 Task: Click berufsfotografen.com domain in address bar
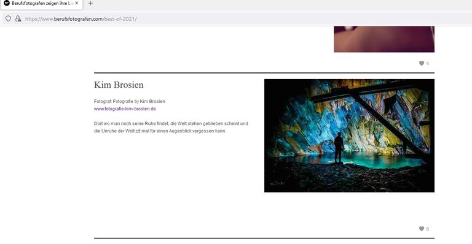(78, 19)
